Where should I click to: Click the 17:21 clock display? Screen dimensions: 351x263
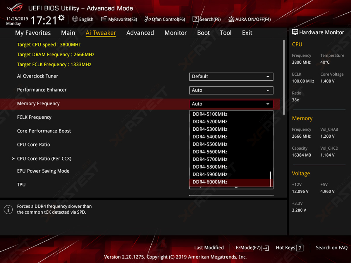coord(44,20)
